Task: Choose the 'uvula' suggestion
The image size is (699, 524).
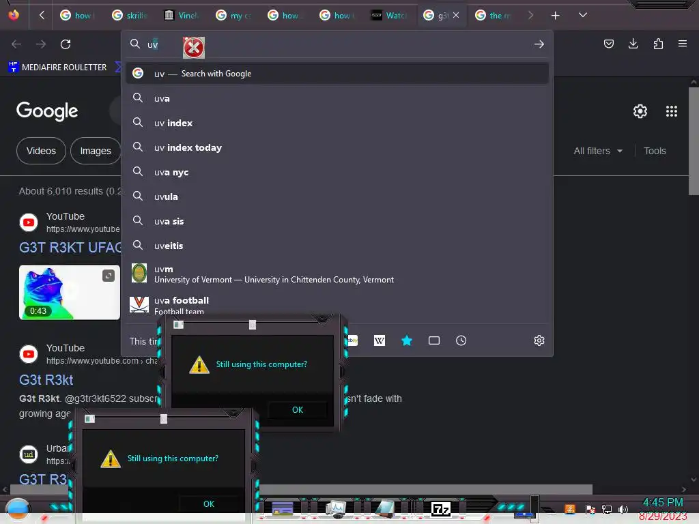Action: tap(337, 196)
